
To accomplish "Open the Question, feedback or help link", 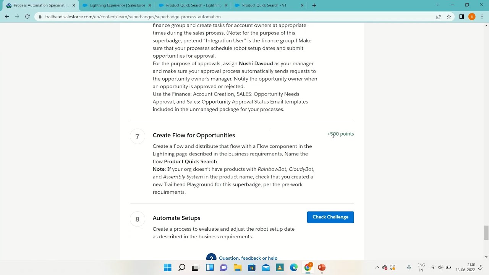I will (248, 258).
